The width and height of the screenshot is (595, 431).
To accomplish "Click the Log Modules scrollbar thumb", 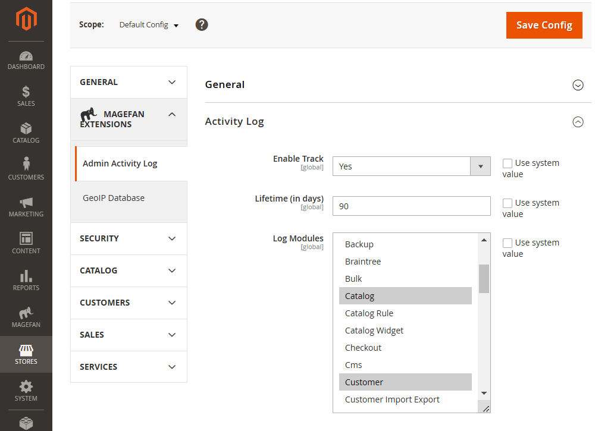I will (484, 279).
